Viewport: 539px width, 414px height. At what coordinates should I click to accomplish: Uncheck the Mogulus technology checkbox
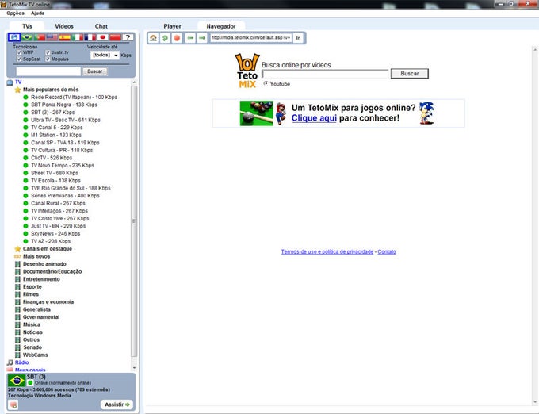pos(48,59)
